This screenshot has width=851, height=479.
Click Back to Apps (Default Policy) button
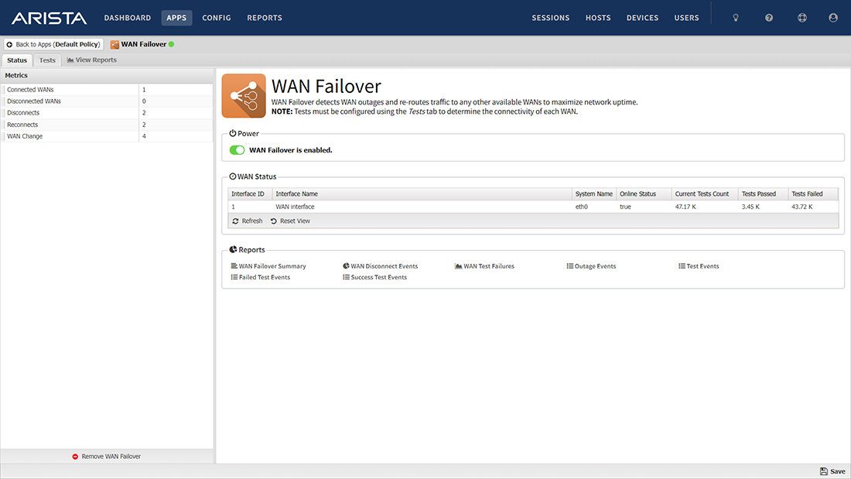click(53, 45)
